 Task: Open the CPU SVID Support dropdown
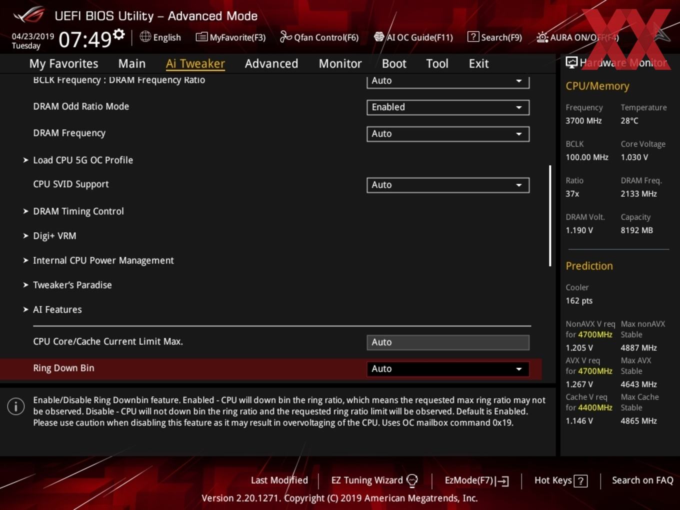[448, 185]
